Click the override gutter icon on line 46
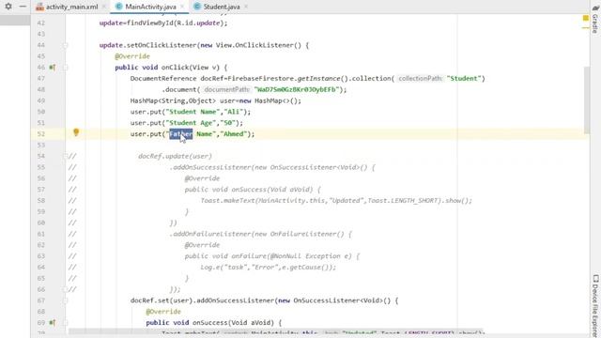This screenshot has width=601, height=338. click(x=53, y=68)
